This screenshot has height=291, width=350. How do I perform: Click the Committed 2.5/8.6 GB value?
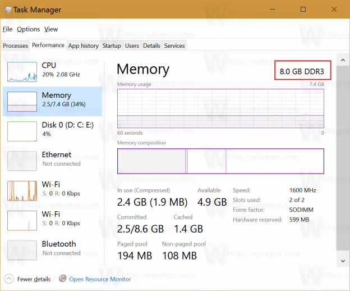tap(140, 229)
